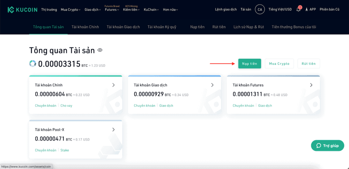
Task: Open the notification bell icon
Action: (299, 9)
